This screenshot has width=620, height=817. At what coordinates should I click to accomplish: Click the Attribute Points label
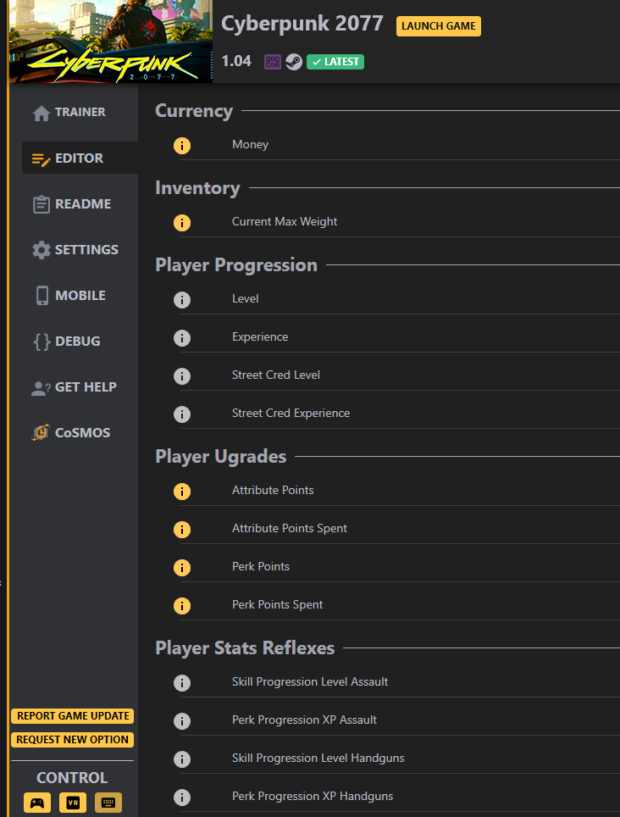(273, 491)
